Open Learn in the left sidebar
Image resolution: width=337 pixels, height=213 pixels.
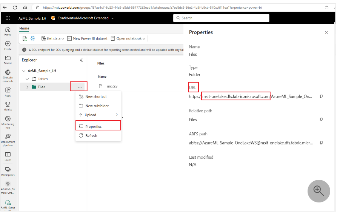(x=8, y=156)
